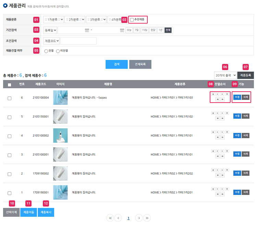Viewport: 257px width, 225px height.
Task: Click the 제품등록 register product button
Action: [246, 75]
